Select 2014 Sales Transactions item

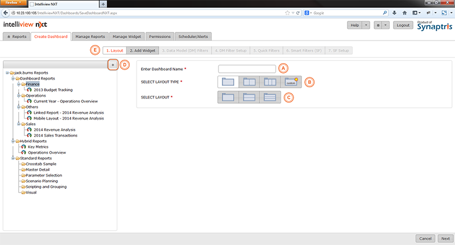coord(55,136)
